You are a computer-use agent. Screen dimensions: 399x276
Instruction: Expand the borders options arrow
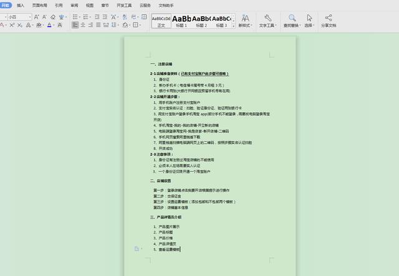[140, 25]
